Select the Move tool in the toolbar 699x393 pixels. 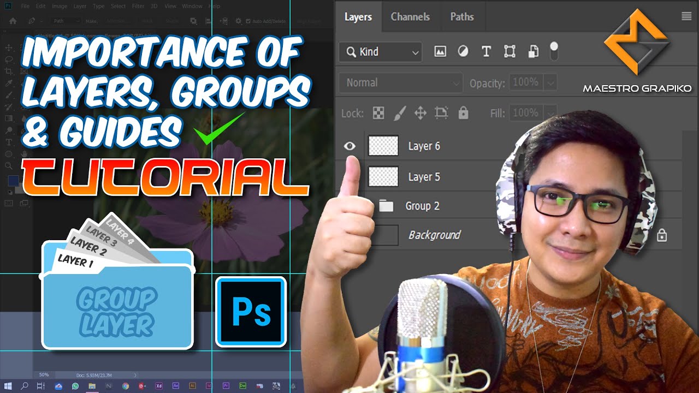point(9,47)
